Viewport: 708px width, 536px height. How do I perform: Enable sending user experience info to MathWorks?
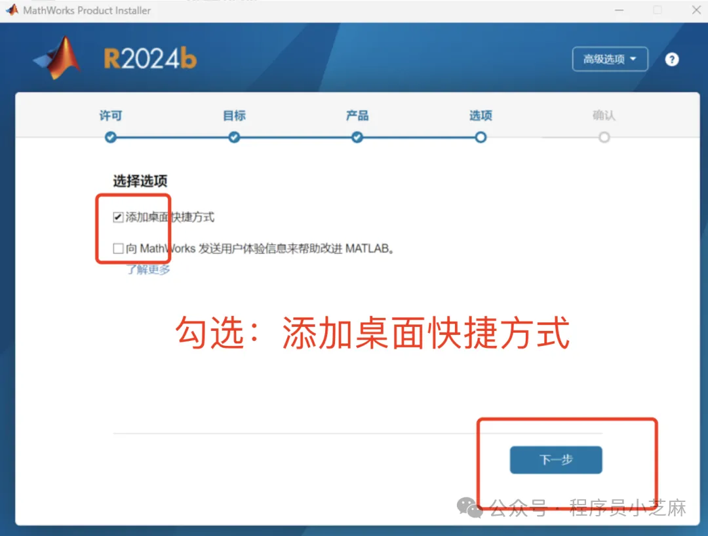[118, 248]
